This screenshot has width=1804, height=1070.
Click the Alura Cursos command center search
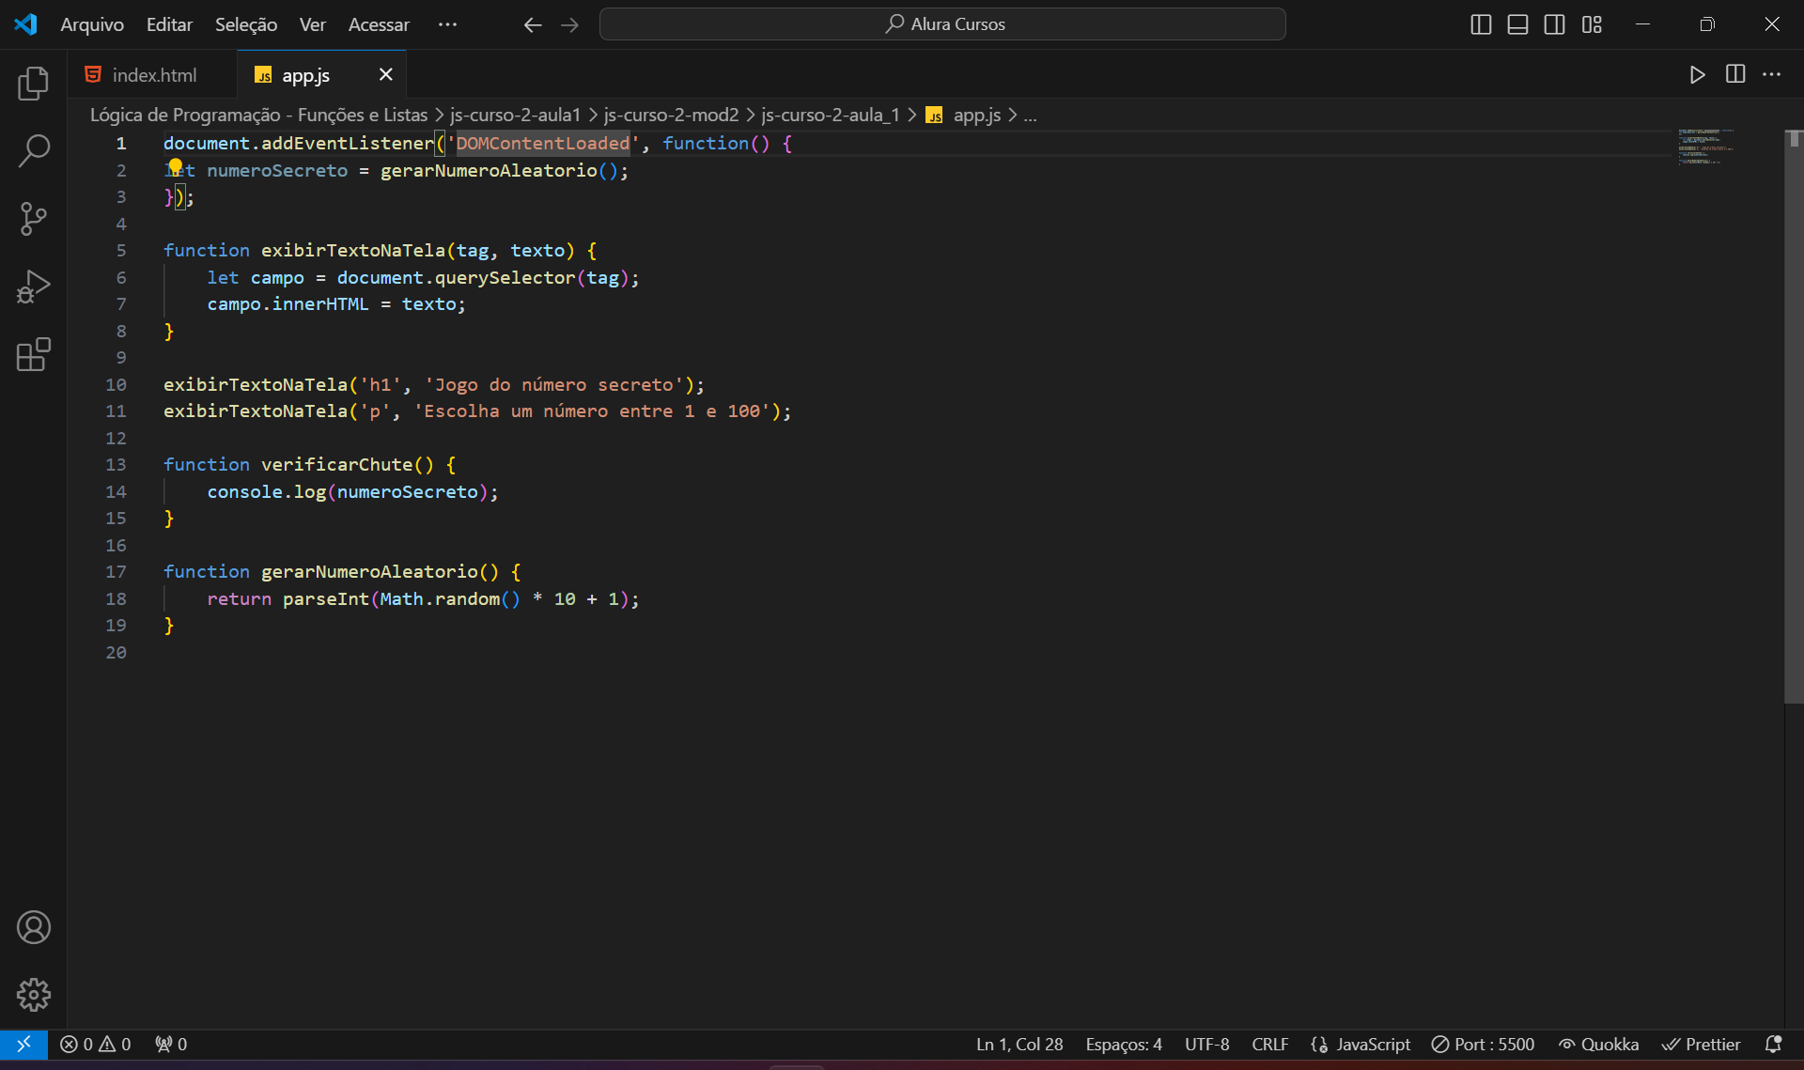942,24
